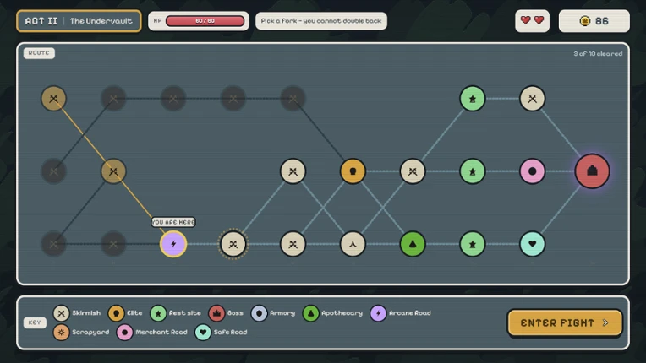Select the Skirmish node between Elite and middle Rest site

[413, 171]
